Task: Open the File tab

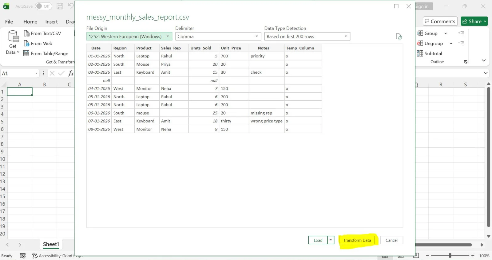Action: [x=9, y=21]
